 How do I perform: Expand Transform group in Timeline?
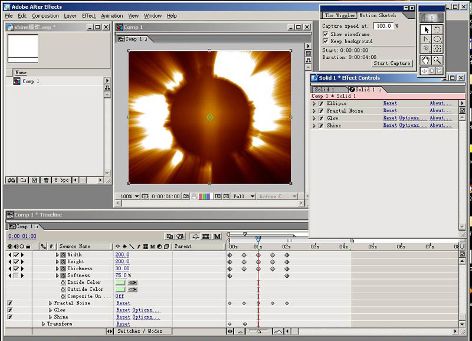(x=44, y=324)
